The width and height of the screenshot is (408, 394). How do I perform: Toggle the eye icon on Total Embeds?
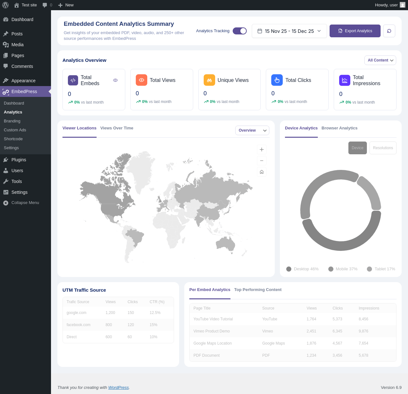click(x=115, y=80)
